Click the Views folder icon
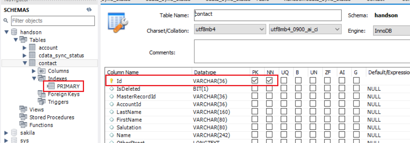410x143 pixels. click(24, 109)
